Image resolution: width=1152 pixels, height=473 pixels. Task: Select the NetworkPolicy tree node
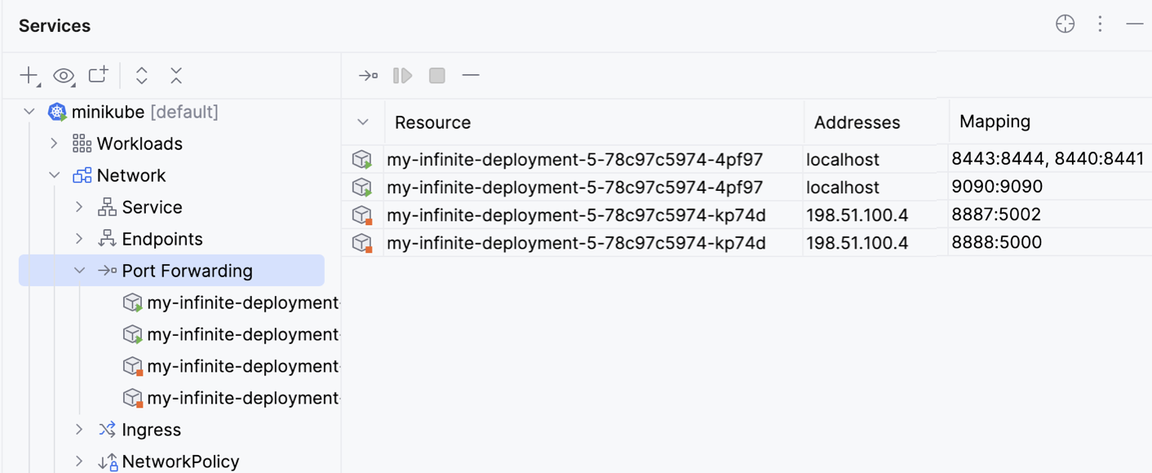180,461
